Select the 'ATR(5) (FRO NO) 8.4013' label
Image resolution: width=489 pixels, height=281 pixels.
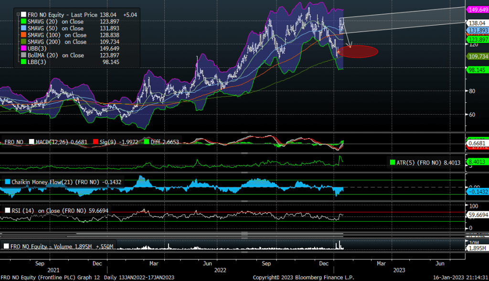pos(428,162)
